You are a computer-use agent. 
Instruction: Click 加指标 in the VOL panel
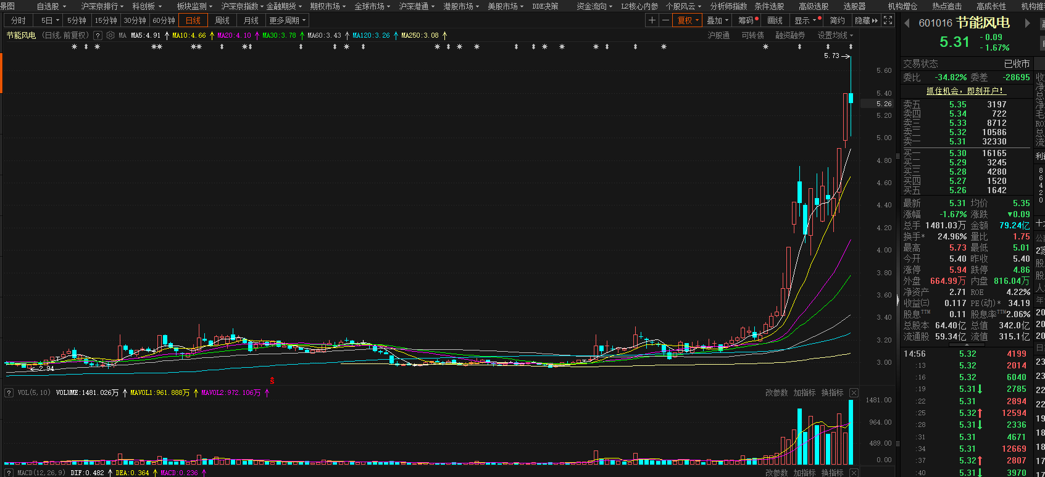804,392
